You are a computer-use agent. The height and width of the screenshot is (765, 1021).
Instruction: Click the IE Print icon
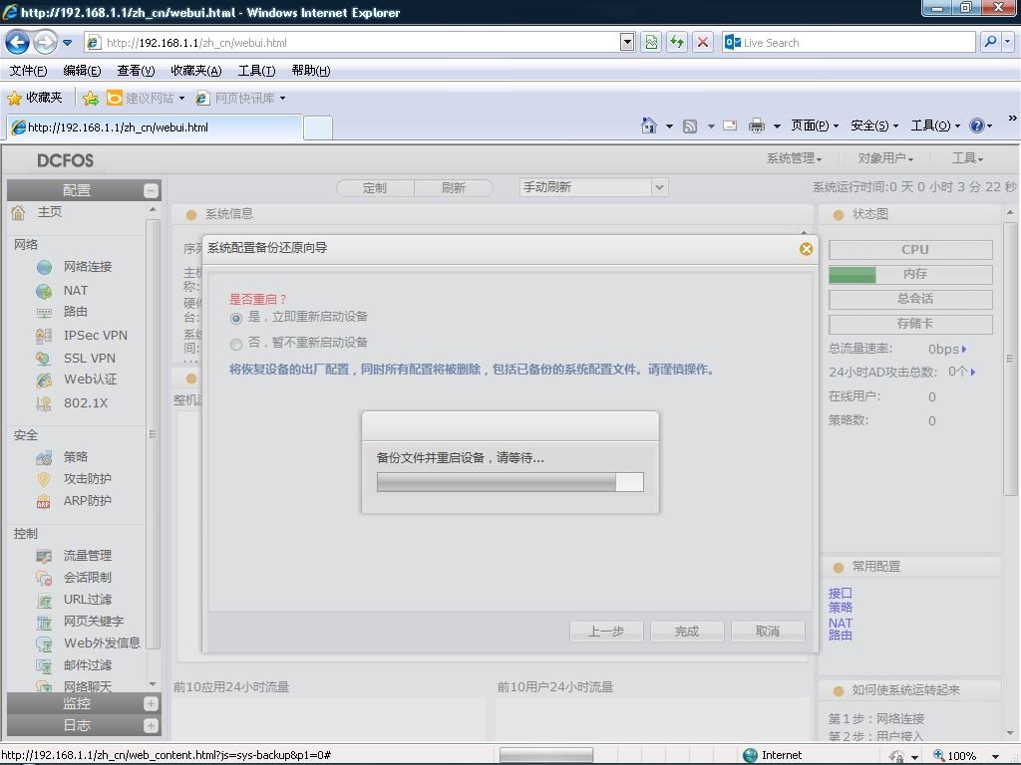756,126
